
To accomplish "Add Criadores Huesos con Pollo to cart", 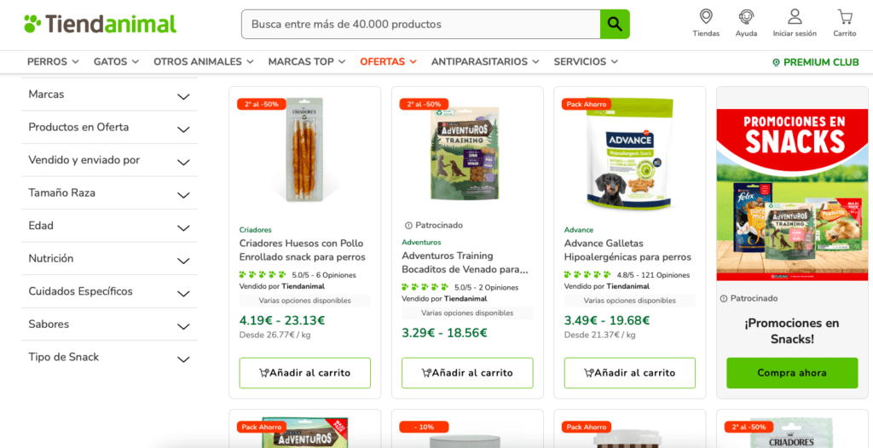I will click(305, 373).
